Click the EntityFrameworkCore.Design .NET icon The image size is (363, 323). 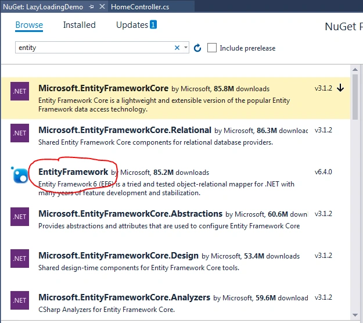click(x=20, y=259)
